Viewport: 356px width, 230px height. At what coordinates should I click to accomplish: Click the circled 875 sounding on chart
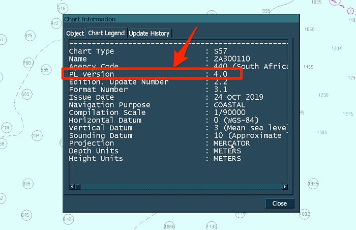[29, 36]
